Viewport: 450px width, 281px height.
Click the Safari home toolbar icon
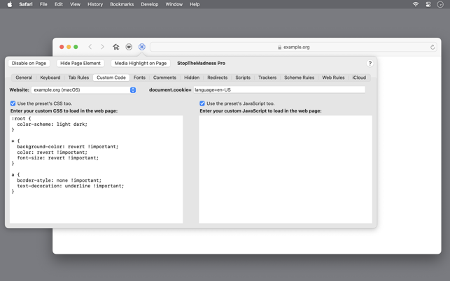tap(116, 47)
